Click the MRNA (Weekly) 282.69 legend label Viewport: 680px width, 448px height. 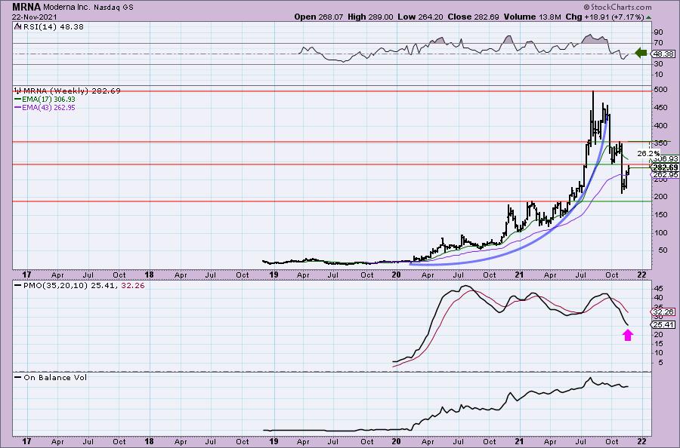[72, 91]
